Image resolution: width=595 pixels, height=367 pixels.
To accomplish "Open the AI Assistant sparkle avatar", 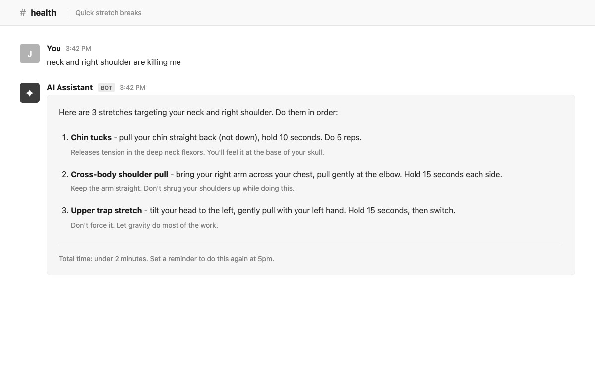I will pos(30,93).
